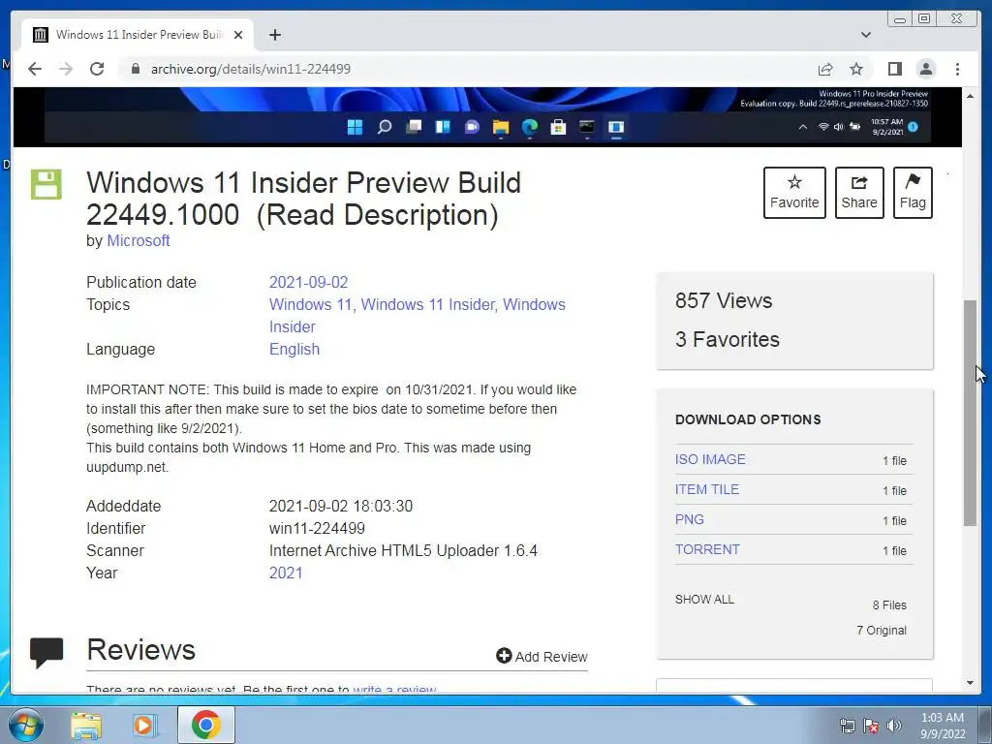Click the identifier value win11-224499
992x744 pixels.
coord(317,528)
